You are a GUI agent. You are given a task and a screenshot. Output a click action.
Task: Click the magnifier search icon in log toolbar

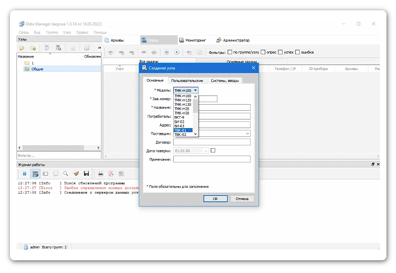[x=66, y=174]
